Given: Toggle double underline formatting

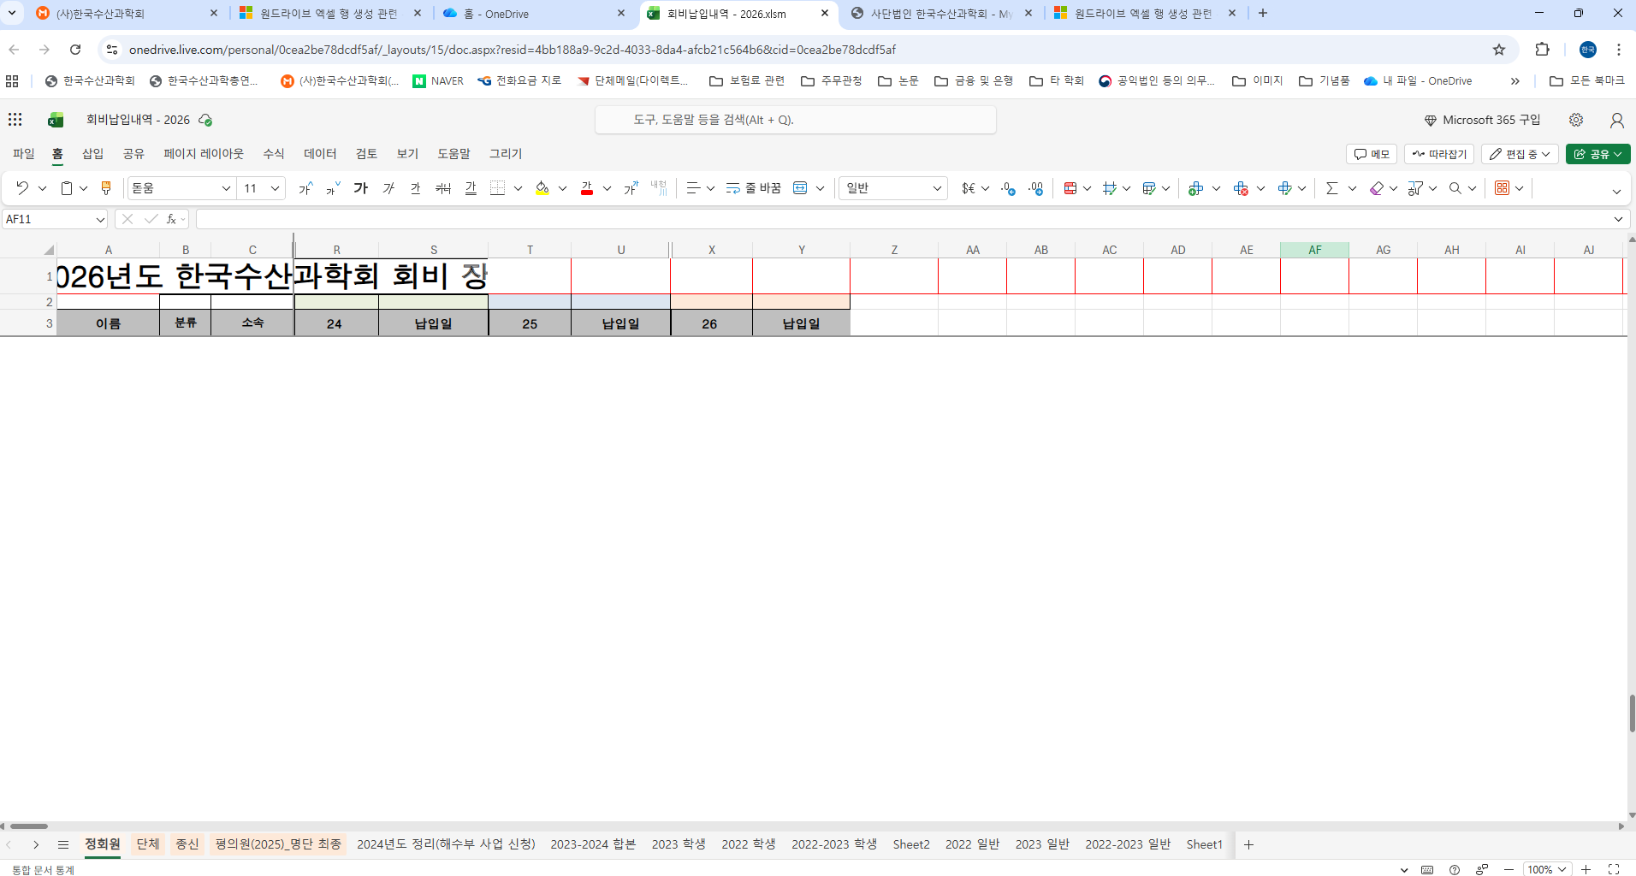Looking at the screenshot, I should [471, 188].
